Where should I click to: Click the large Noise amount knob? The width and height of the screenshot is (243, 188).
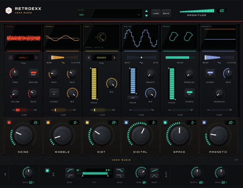point(24,135)
